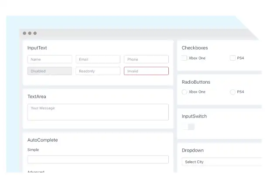Viewport: 270px width, 193px height.
Task: Select the Xbox One radio button
Action: pyautogui.click(x=184, y=92)
